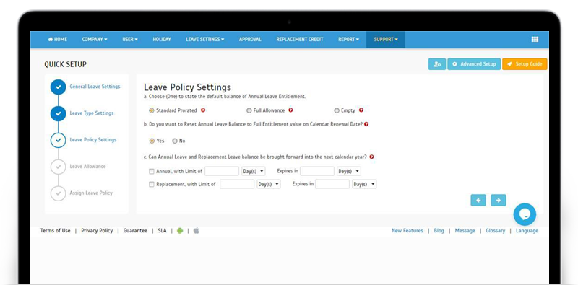This screenshot has height=285, width=578.
Task: Click the user settings icon button
Action: pos(437,64)
